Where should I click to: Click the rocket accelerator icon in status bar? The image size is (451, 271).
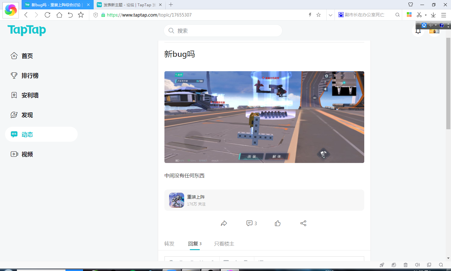click(382, 265)
